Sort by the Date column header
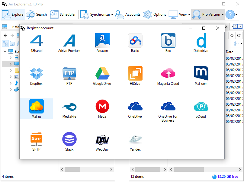This screenshot has width=244, height=182. pyautogui.click(x=230, y=52)
